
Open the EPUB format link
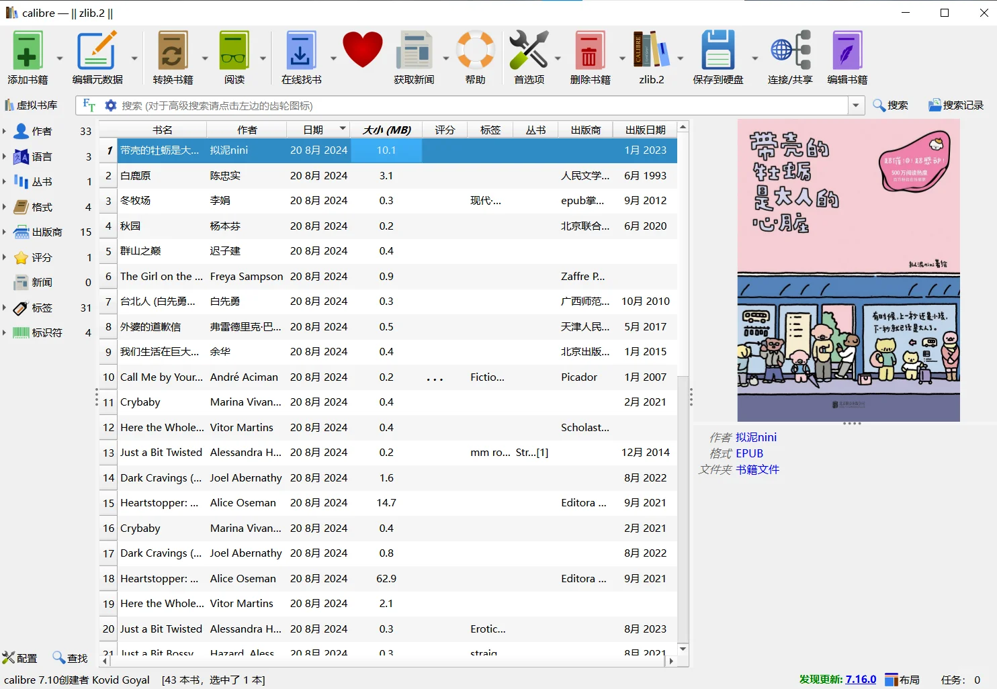point(749,453)
